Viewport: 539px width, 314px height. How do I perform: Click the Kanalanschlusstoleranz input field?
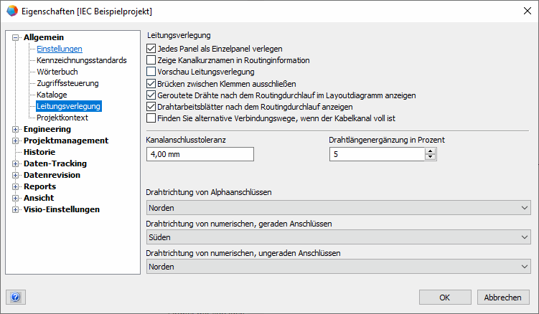[200, 154]
